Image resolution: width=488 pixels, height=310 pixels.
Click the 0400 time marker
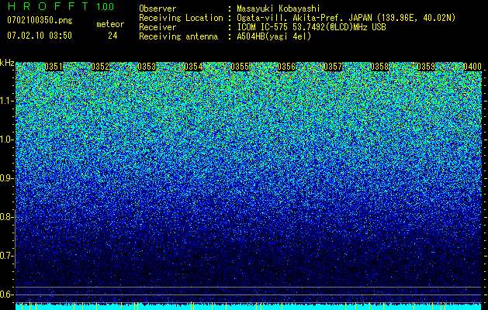click(x=472, y=67)
